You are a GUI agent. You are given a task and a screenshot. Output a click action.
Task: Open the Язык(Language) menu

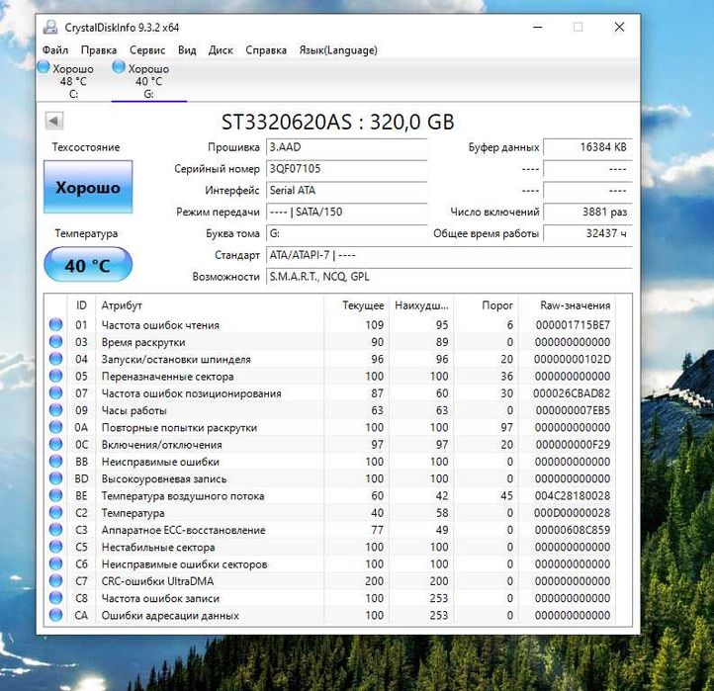pyautogui.click(x=338, y=50)
